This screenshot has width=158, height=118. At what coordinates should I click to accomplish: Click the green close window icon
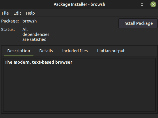(x=153, y=4)
